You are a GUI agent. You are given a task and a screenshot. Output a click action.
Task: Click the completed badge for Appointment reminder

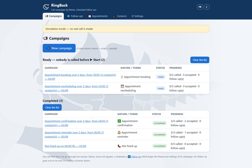pos(159,135)
